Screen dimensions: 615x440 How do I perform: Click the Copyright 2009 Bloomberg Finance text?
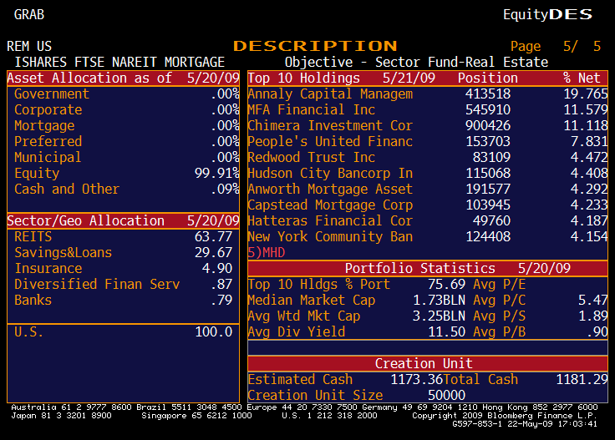coord(505,415)
